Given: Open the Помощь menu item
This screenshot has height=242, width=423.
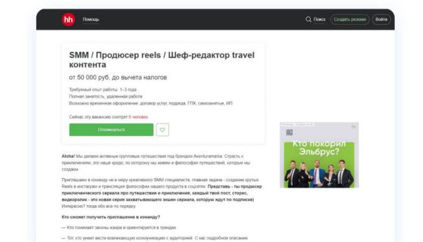Looking at the screenshot, I should [91, 19].
